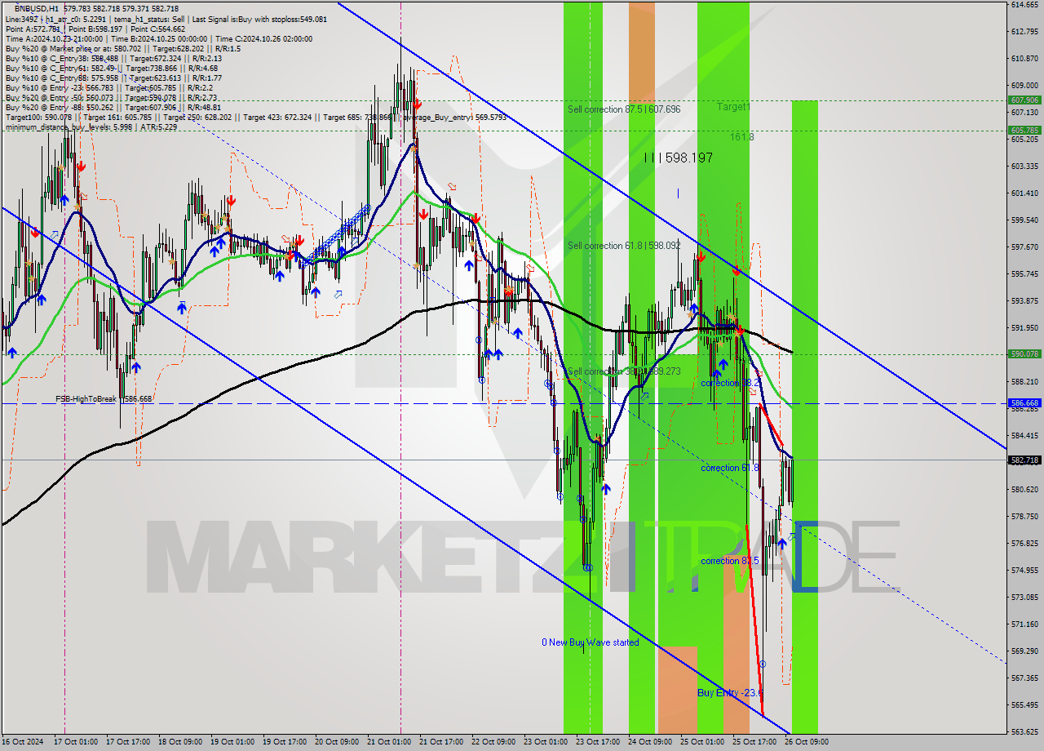Click the '24 Oct 09:00' time axis label
1044x751 pixels.
(x=650, y=742)
